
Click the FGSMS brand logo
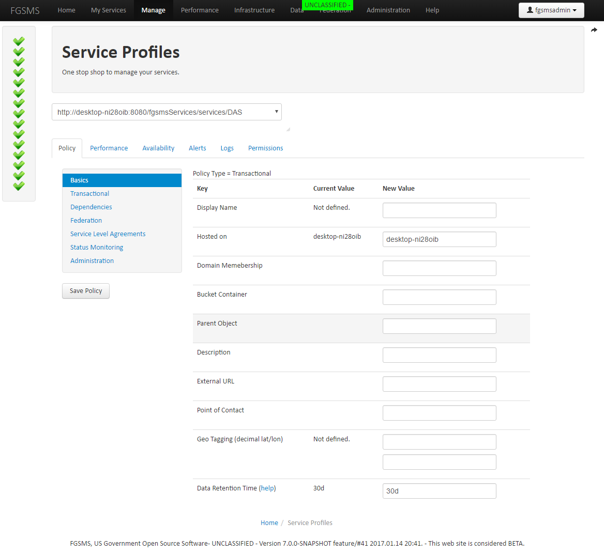[25, 10]
